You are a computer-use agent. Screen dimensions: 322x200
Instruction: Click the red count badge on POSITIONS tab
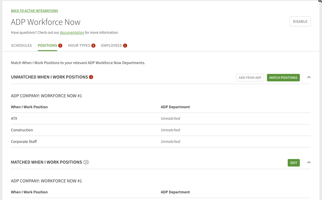coord(60,45)
